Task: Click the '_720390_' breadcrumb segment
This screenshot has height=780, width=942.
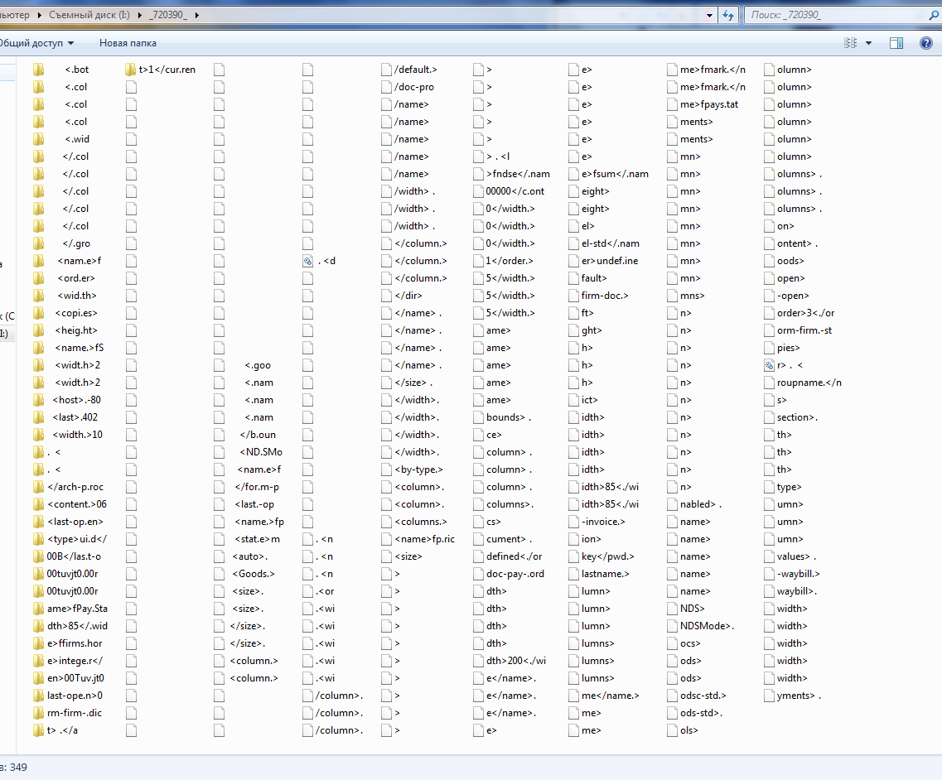Action: (168, 15)
